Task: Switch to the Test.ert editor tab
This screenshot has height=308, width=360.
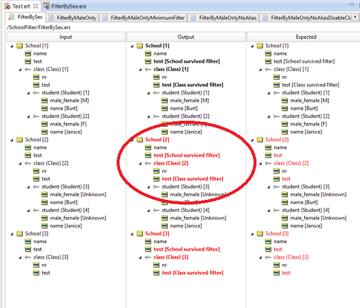Action: [21, 6]
